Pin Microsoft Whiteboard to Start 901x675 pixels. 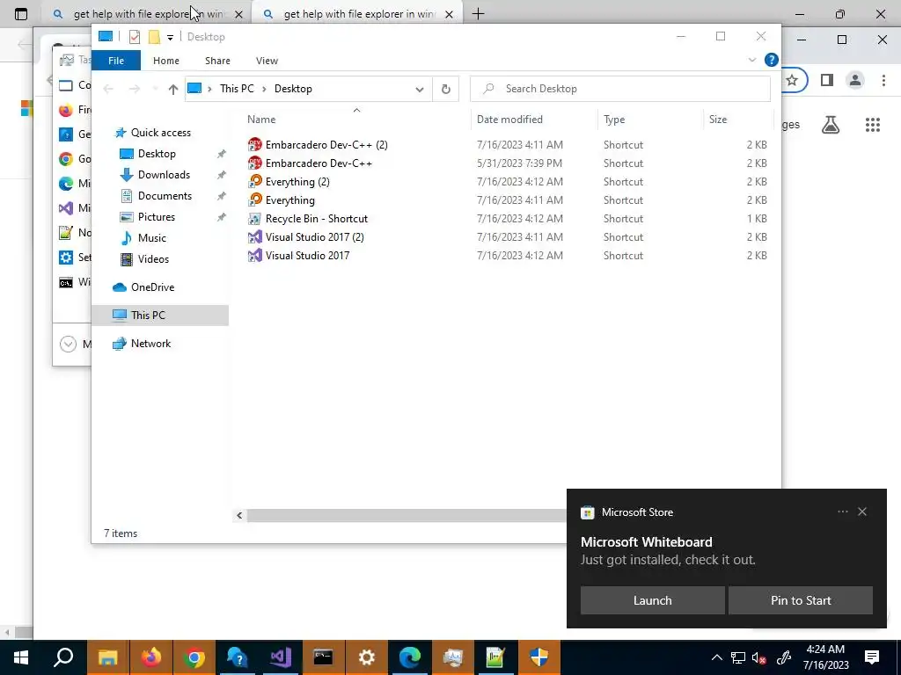click(x=801, y=600)
